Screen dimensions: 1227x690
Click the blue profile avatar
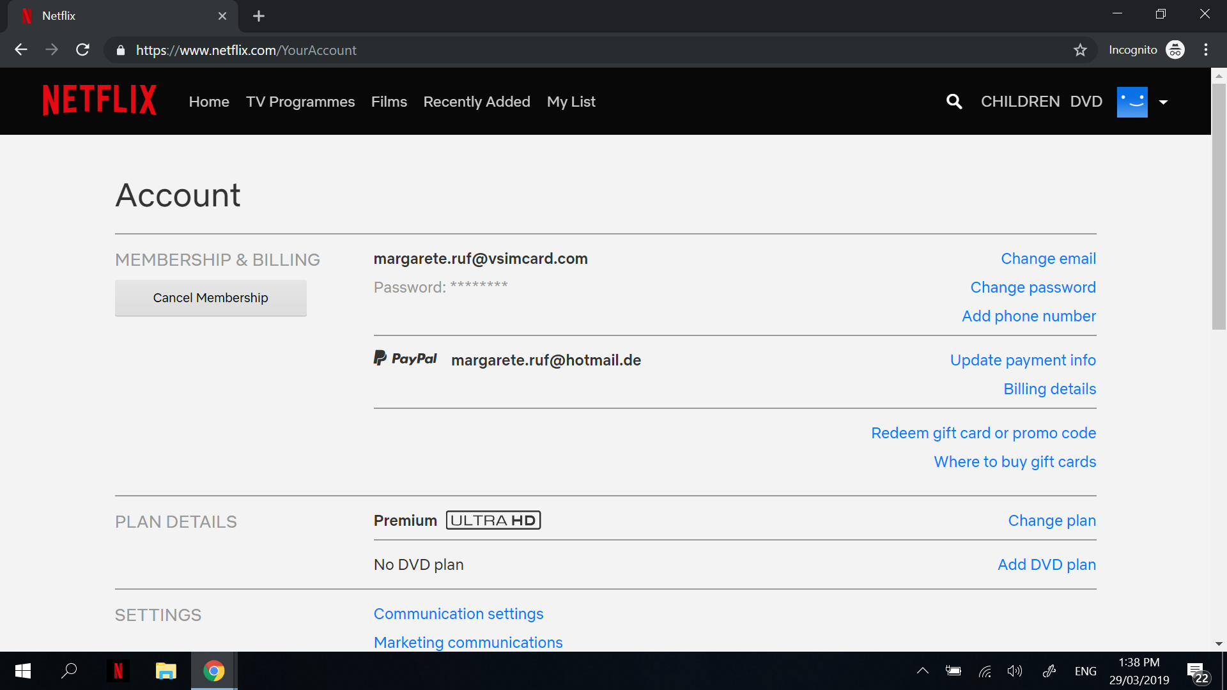click(x=1132, y=102)
